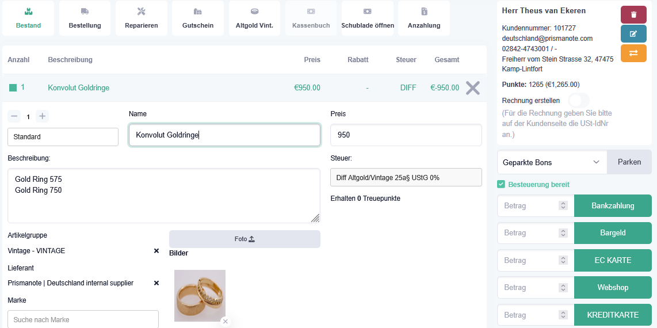Remove Vintage article group tag
This screenshot has width=657, height=328.
coord(156,251)
